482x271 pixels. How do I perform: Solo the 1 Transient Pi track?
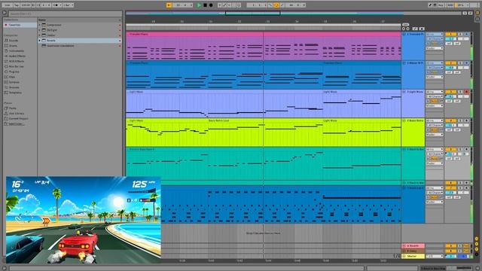click(x=460, y=34)
